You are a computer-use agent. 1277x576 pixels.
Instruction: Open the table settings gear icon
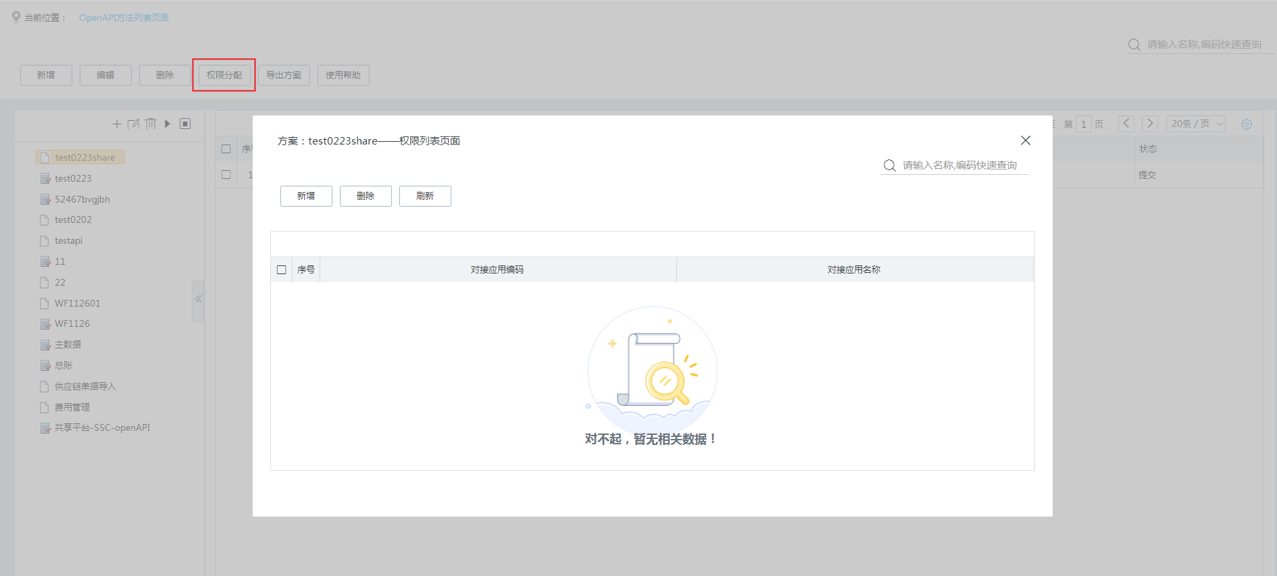coord(1247,124)
